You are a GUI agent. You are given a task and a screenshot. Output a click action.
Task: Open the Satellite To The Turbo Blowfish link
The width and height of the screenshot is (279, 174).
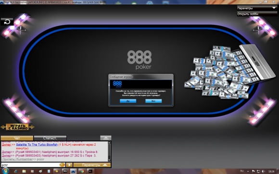(37, 145)
